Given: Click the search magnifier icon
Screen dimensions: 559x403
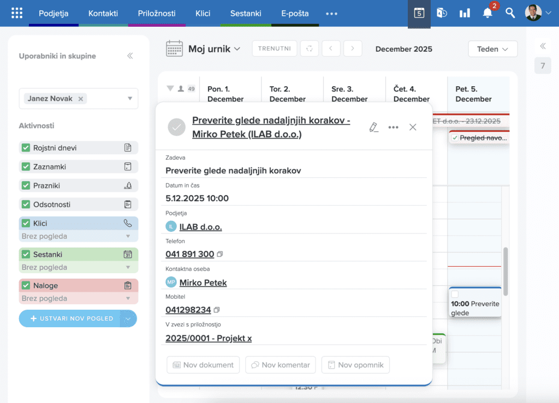Looking at the screenshot, I should point(510,13).
